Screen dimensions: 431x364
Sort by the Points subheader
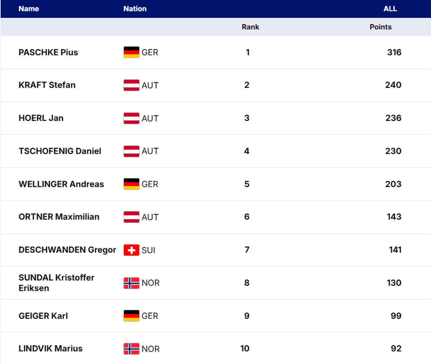[x=380, y=27]
